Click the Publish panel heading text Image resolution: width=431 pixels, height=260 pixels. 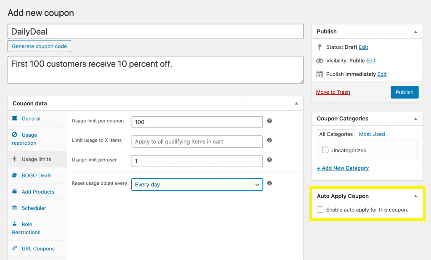(x=327, y=31)
